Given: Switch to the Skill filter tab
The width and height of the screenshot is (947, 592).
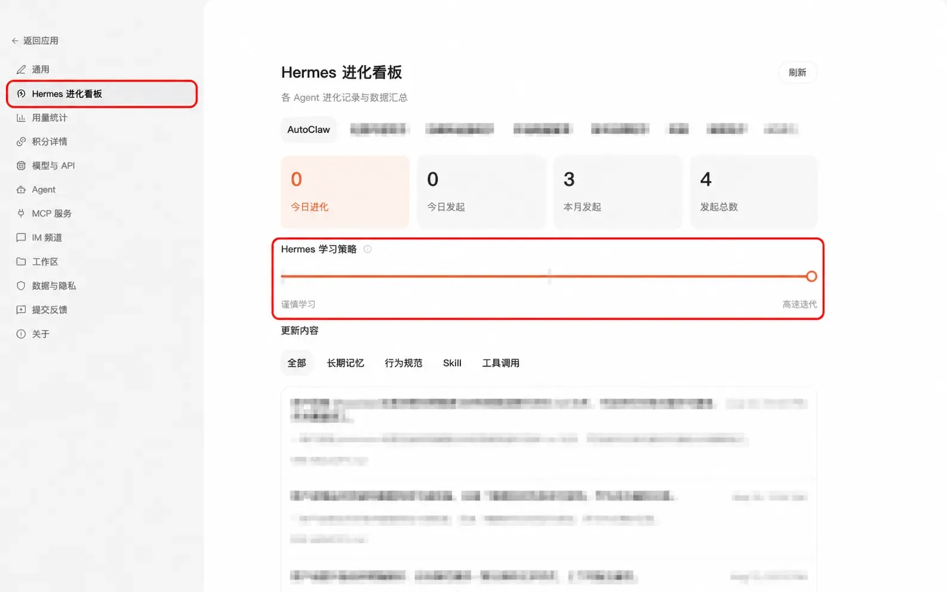Looking at the screenshot, I should [452, 363].
